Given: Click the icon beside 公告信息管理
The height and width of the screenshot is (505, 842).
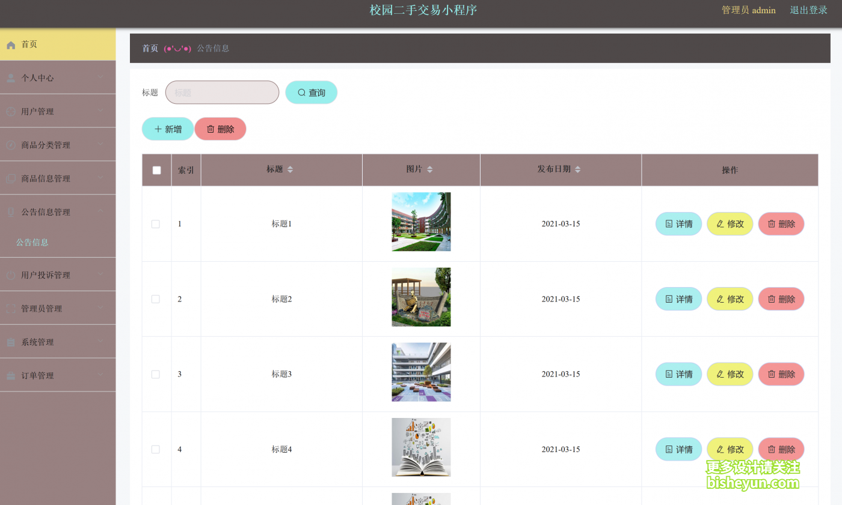Looking at the screenshot, I should (11, 212).
